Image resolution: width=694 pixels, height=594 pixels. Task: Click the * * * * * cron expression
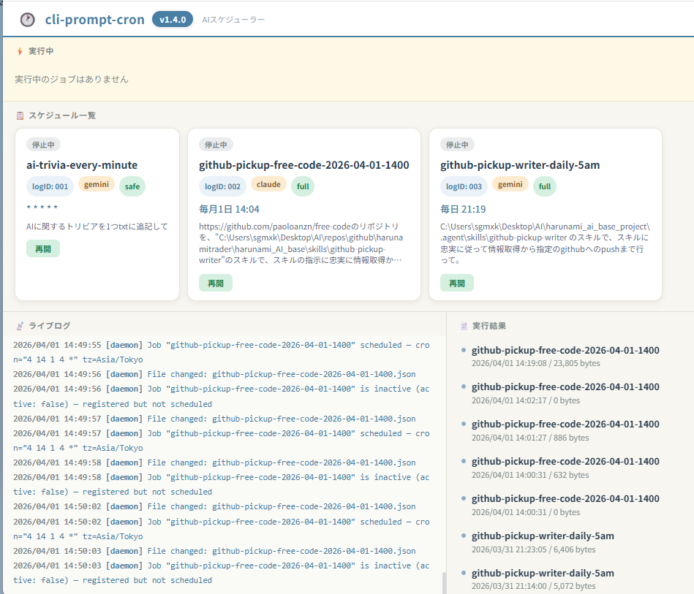(x=42, y=207)
